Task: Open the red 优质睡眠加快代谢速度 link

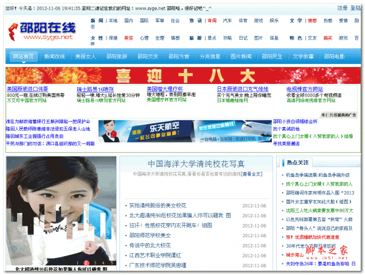Action: point(313,237)
